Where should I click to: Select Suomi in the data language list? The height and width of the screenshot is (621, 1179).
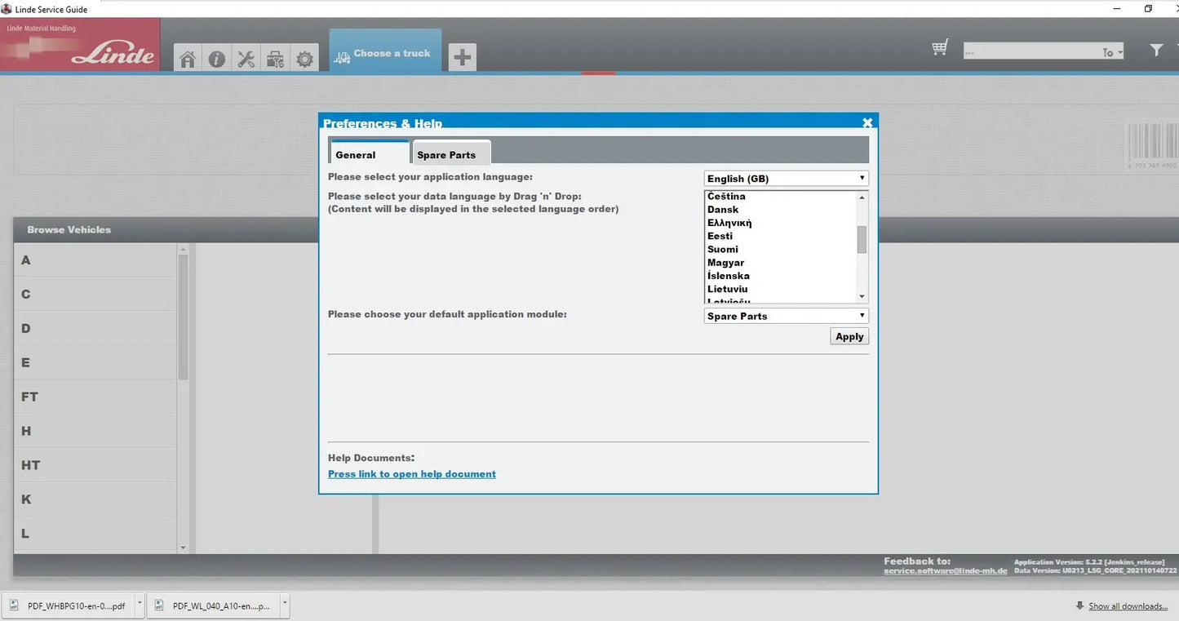click(723, 250)
